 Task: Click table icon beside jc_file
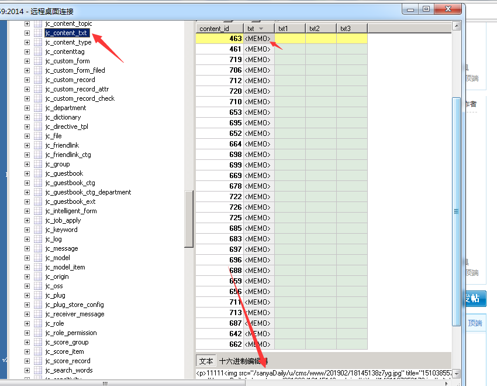[38, 136]
